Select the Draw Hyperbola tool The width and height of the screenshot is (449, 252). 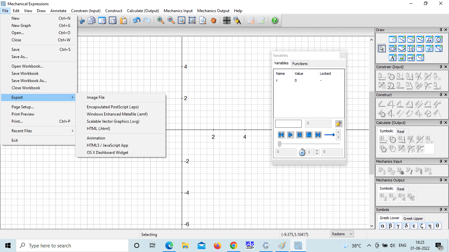tap(411, 49)
